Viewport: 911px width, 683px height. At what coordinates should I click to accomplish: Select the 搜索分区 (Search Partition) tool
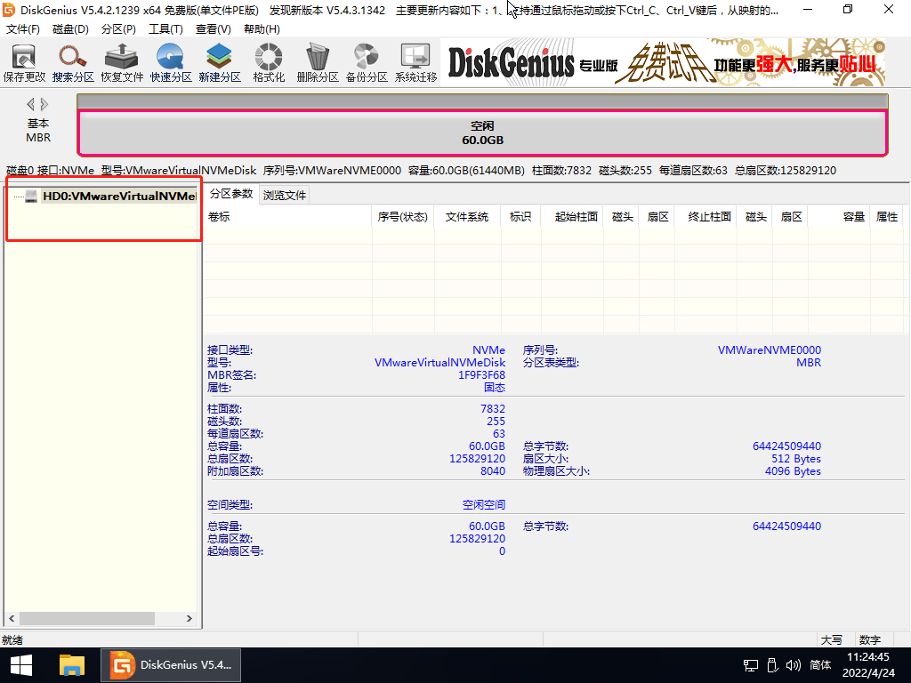point(73,63)
